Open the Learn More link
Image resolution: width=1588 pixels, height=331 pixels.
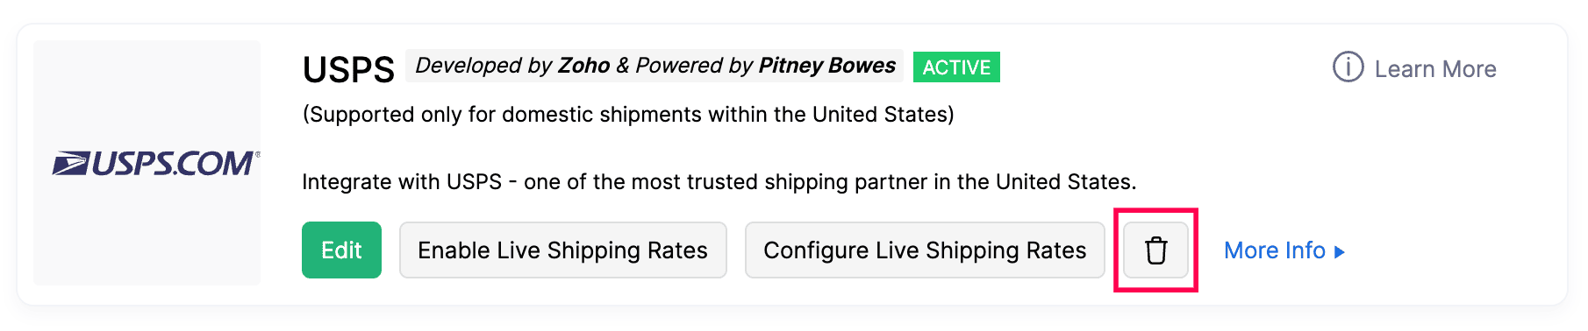1435,69
